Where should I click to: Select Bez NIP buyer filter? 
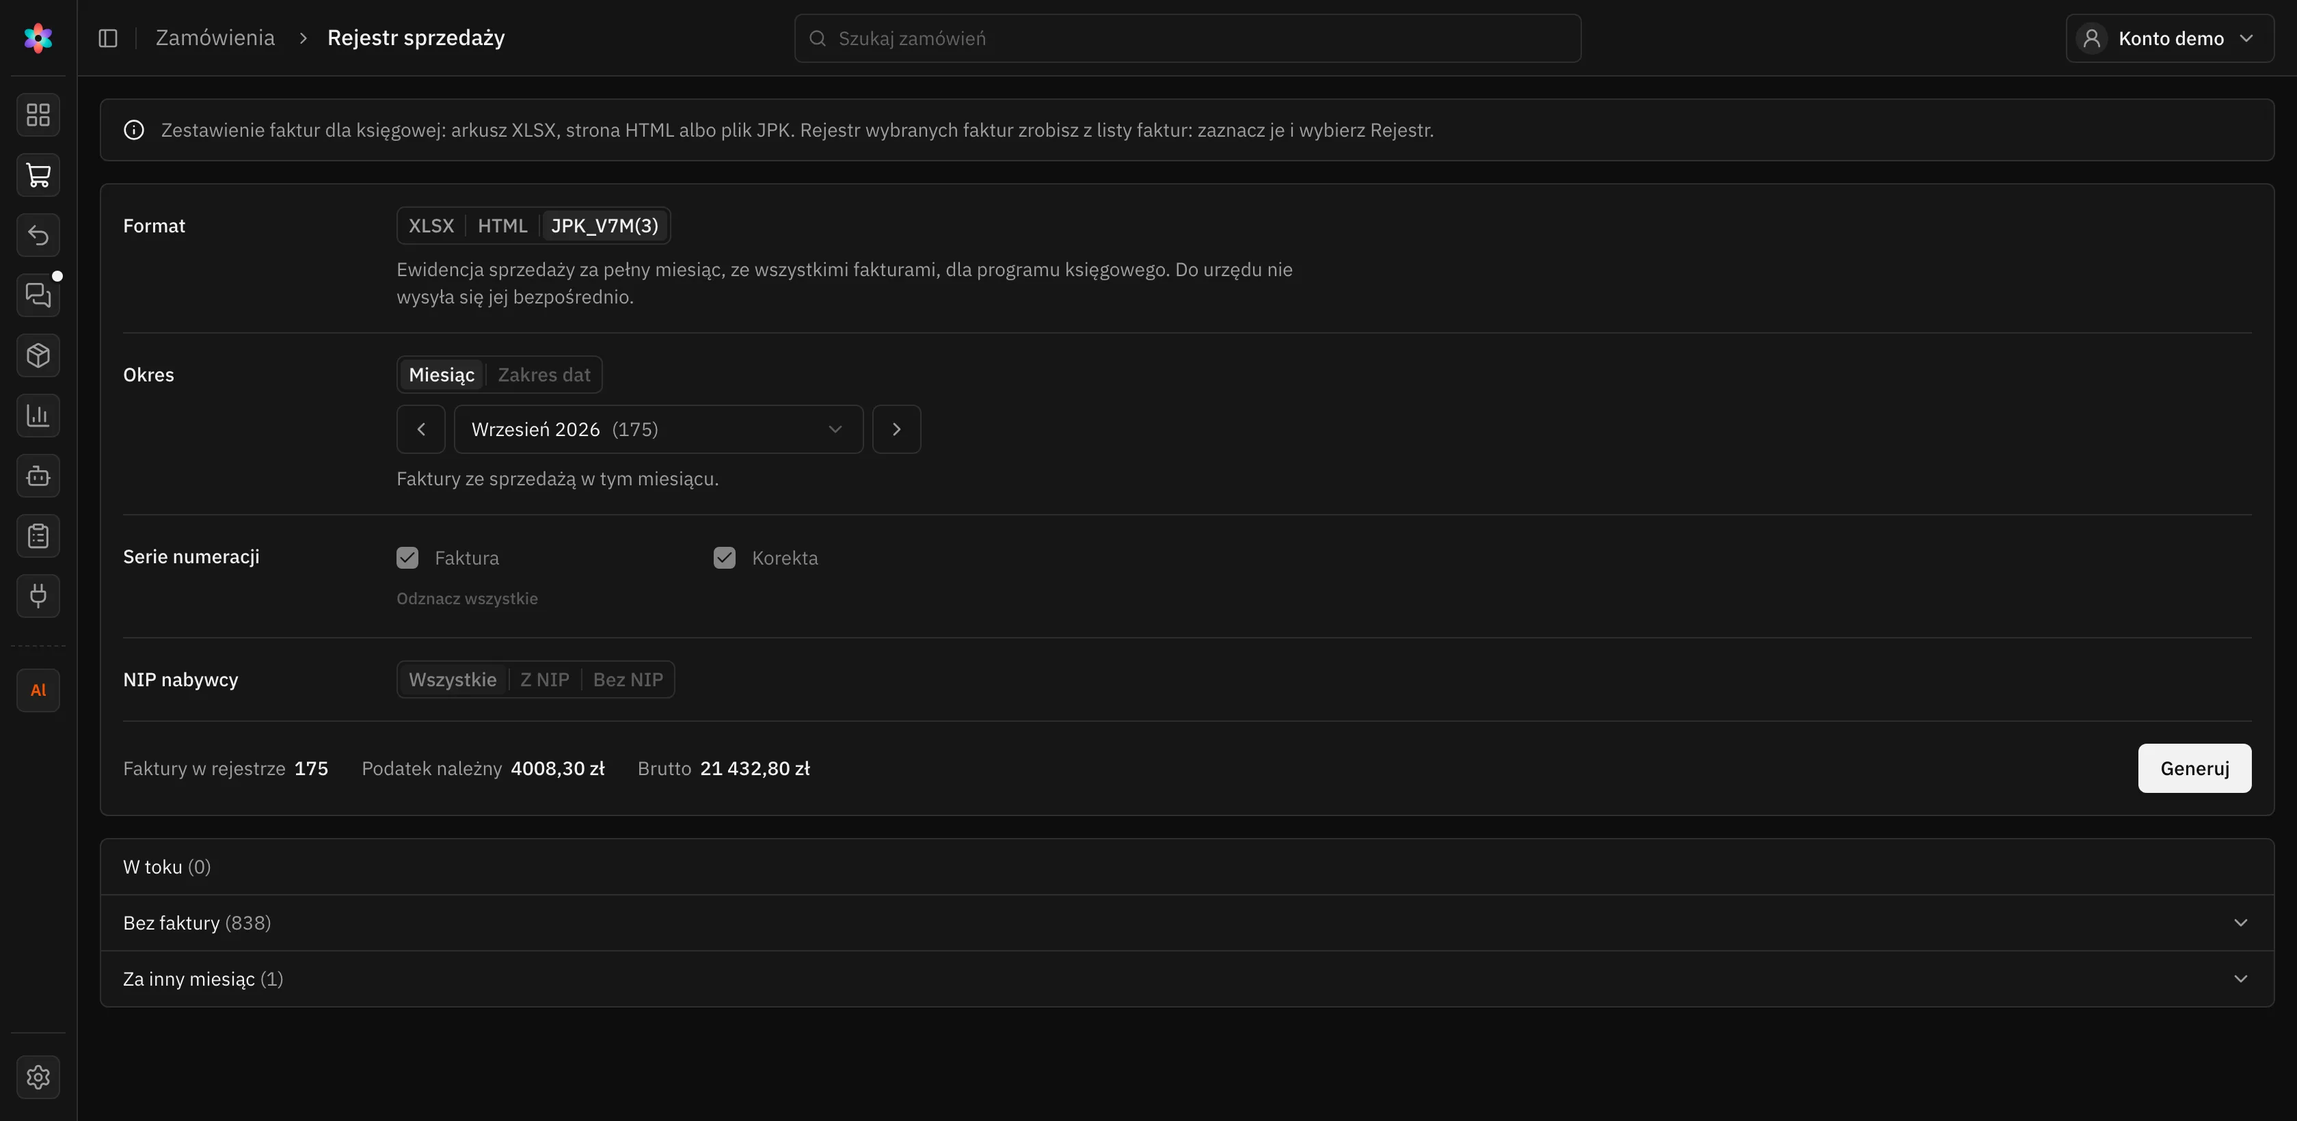pyautogui.click(x=628, y=679)
